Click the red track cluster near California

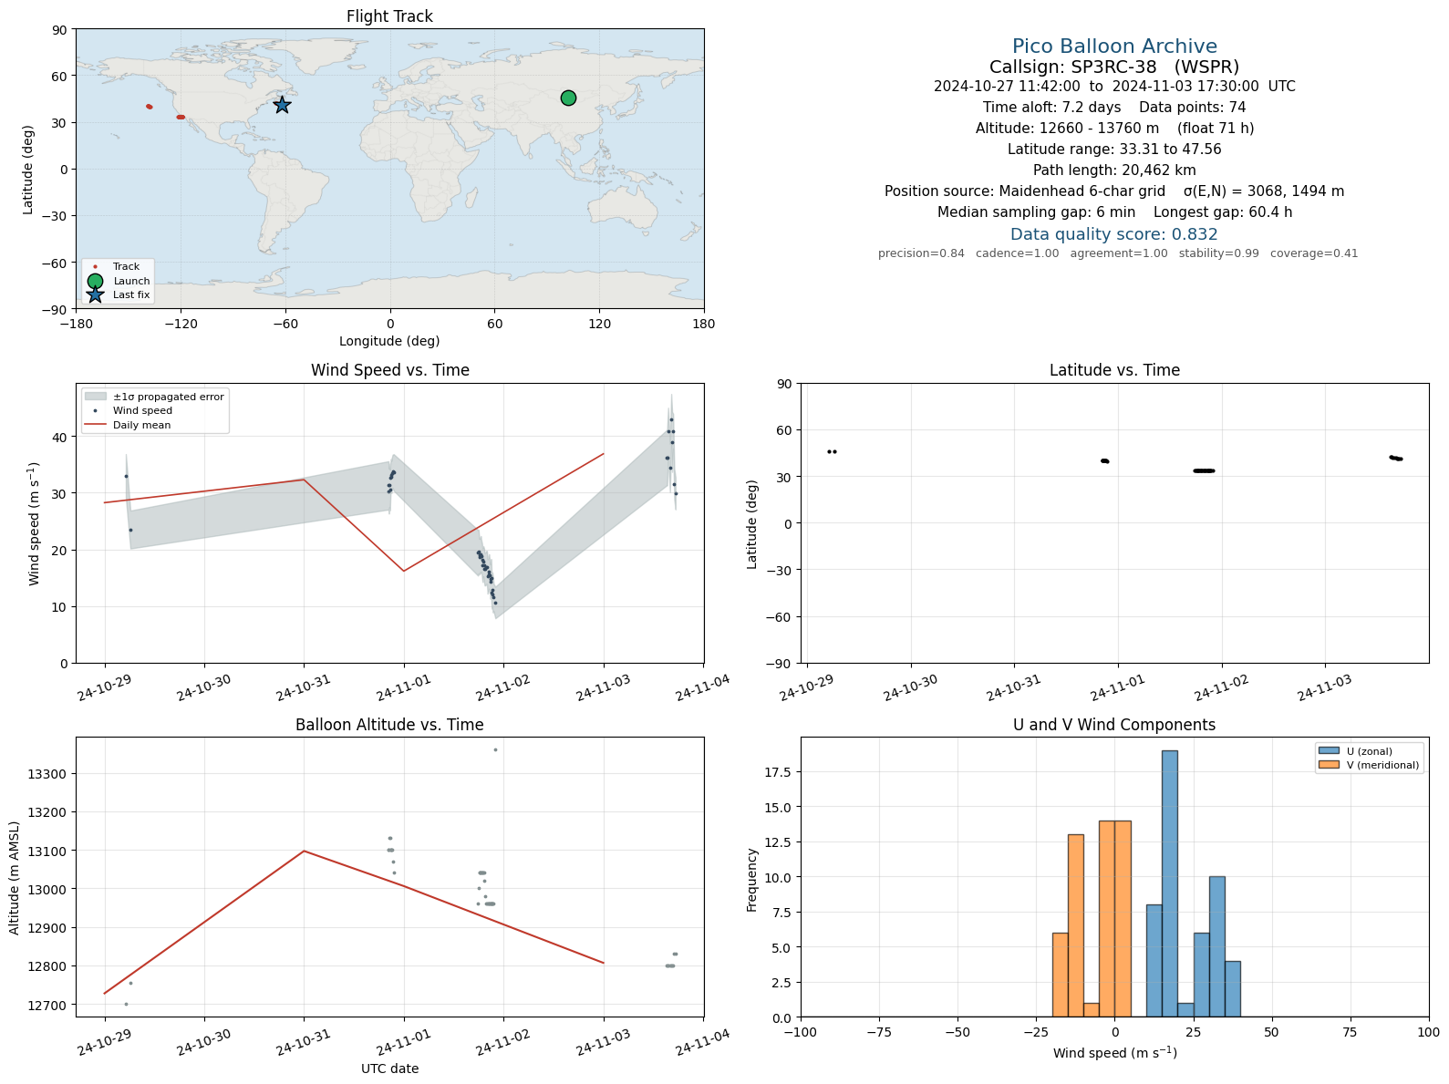[181, 117]
